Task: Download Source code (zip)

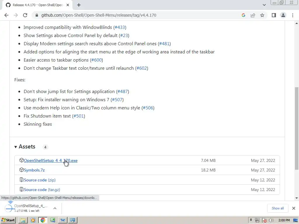Action: pos(40,180)
